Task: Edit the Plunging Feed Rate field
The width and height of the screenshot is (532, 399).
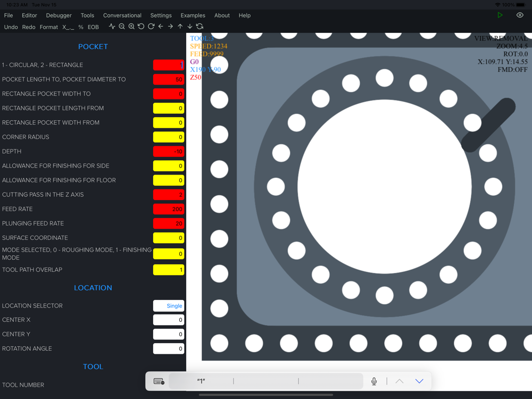Action: (x=169, y=223)
